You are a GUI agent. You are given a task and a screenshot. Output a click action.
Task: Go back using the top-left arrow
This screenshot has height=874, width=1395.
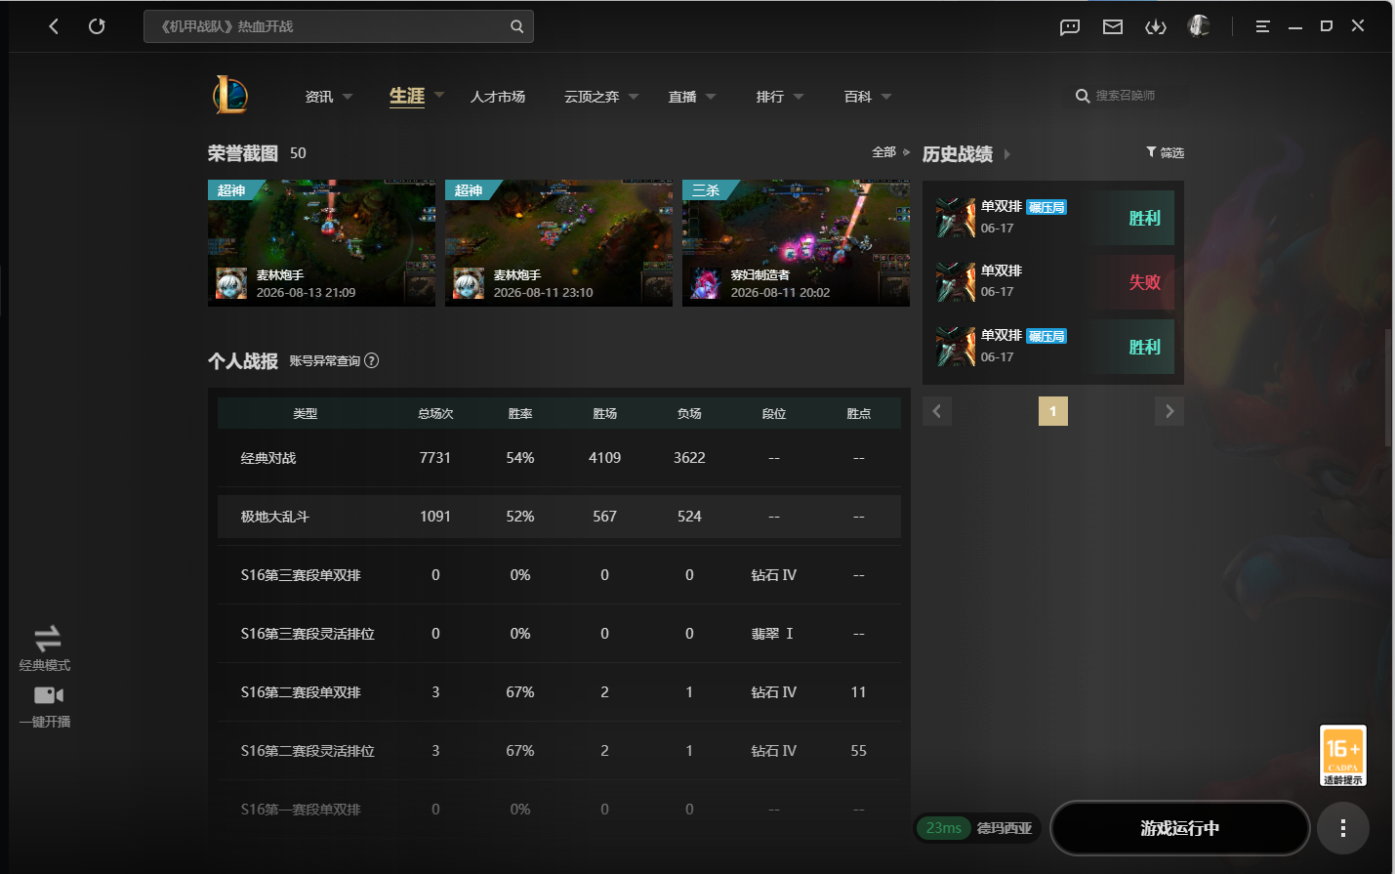(x=54, y=26)
